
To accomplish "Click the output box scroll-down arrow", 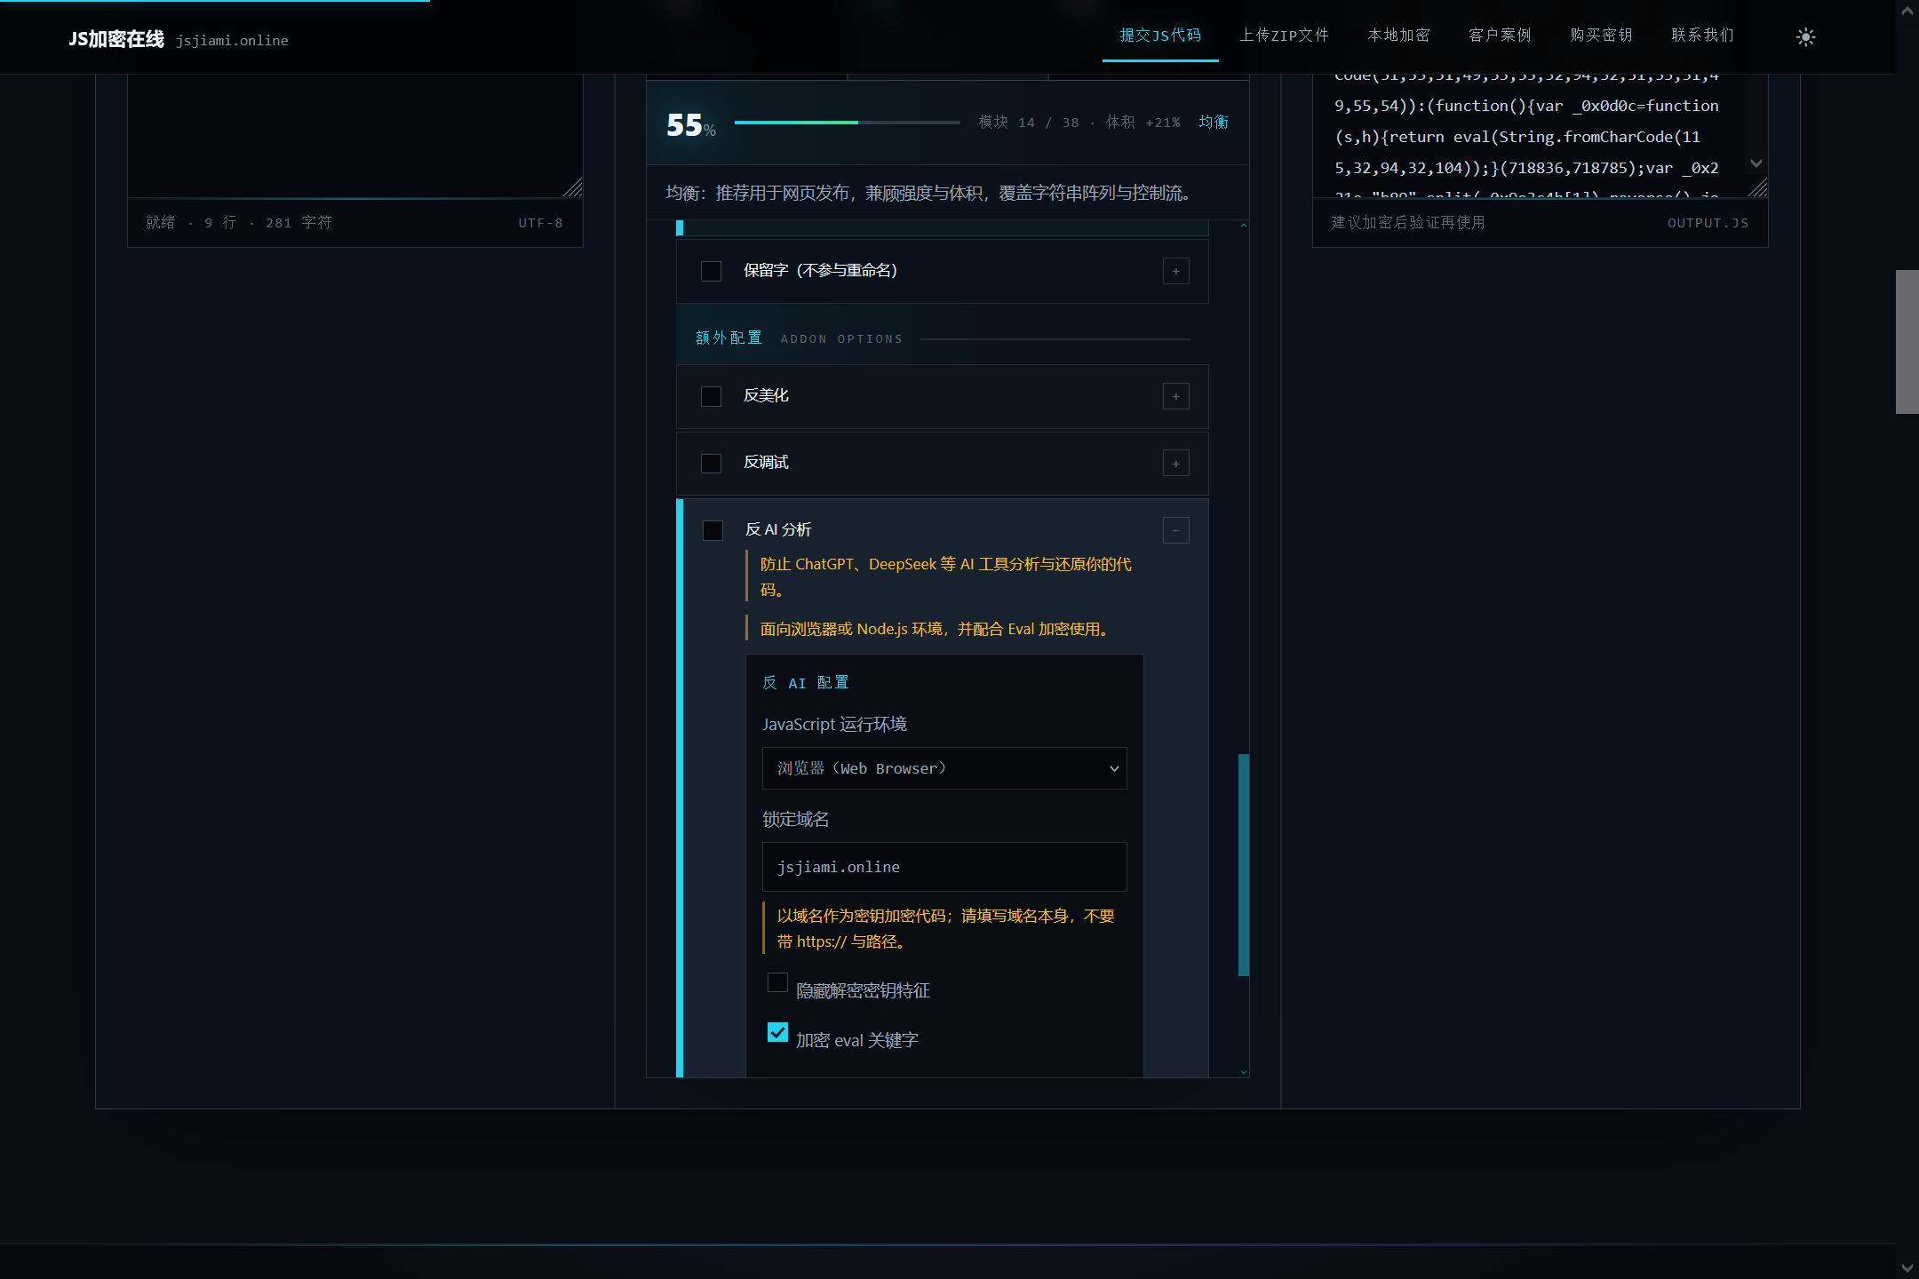I will (1756, 163).
